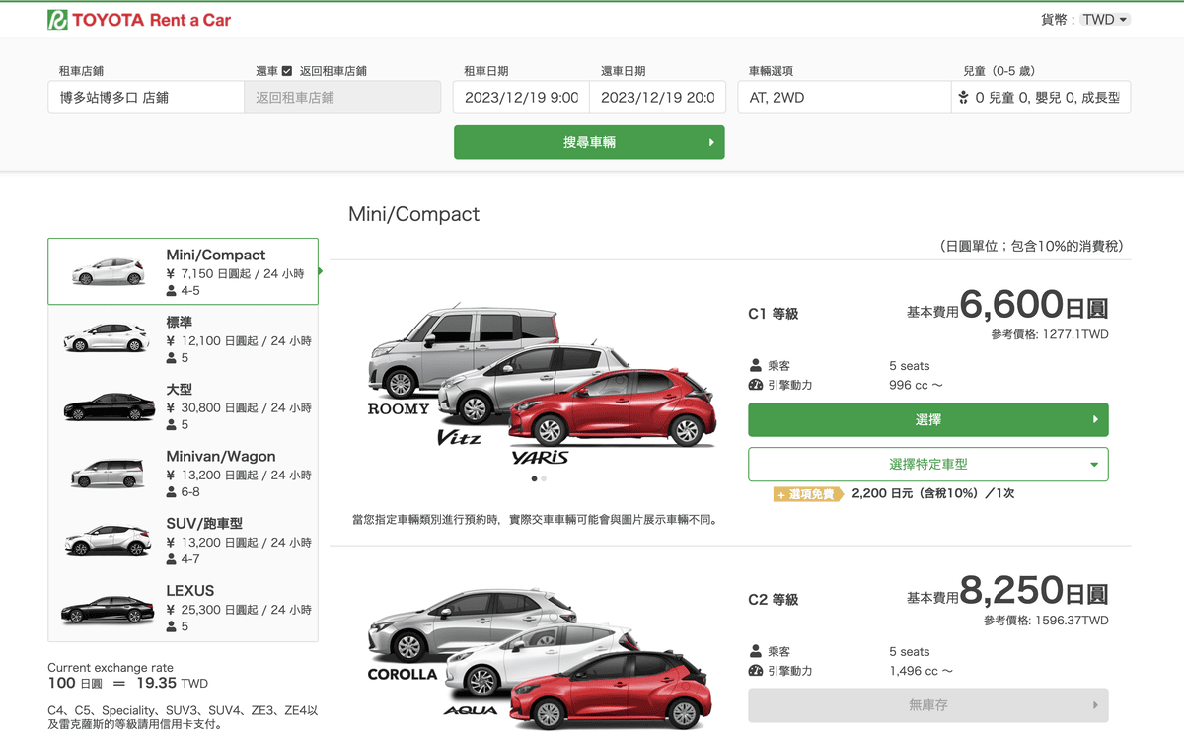
Task: Select the 標準 car category
Action: (183, 338)
